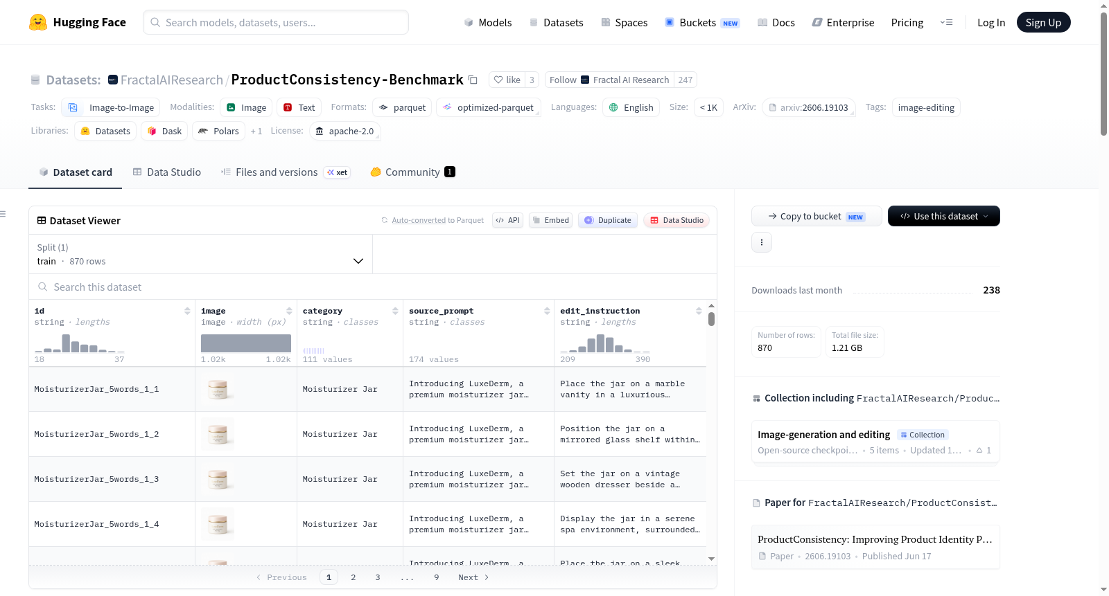Open Datasets in the top navigation

coord(556,22)
